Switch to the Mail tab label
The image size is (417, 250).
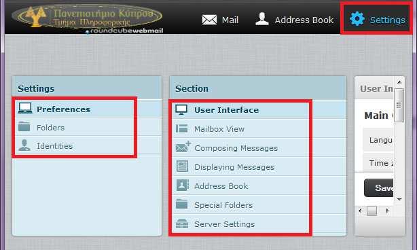(x=230, y=20)
